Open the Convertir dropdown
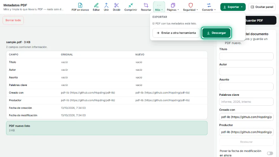Image resolution: width=279 pixels, height=157 pixels. coord(209,7)
